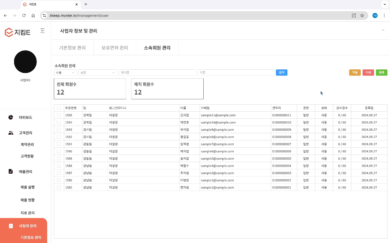Open 계약관리 in the sidebar
Image resolution: width=390 pixels, height=243 pixels.
pos(27,144)
